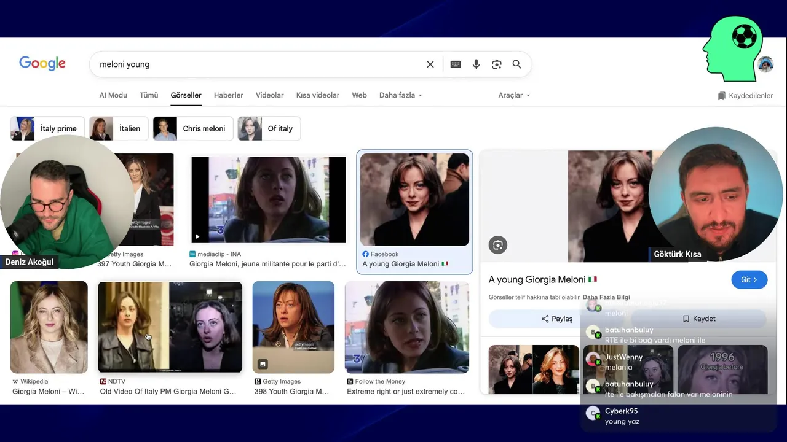787x442 pixels.
Task: Click the green soccer head logo
Action: [732, 48]
